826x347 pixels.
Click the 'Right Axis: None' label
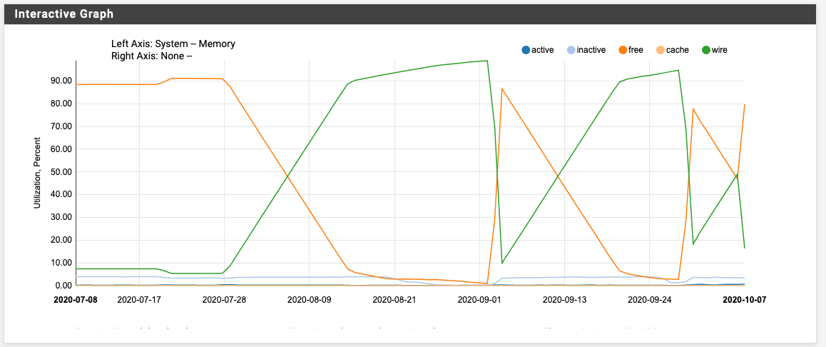(152, 56)
